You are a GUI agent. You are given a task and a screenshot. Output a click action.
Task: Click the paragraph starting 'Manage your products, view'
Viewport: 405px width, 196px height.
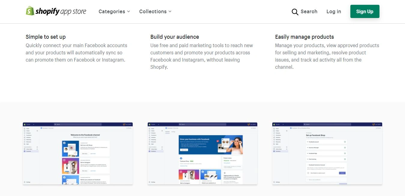327,56
